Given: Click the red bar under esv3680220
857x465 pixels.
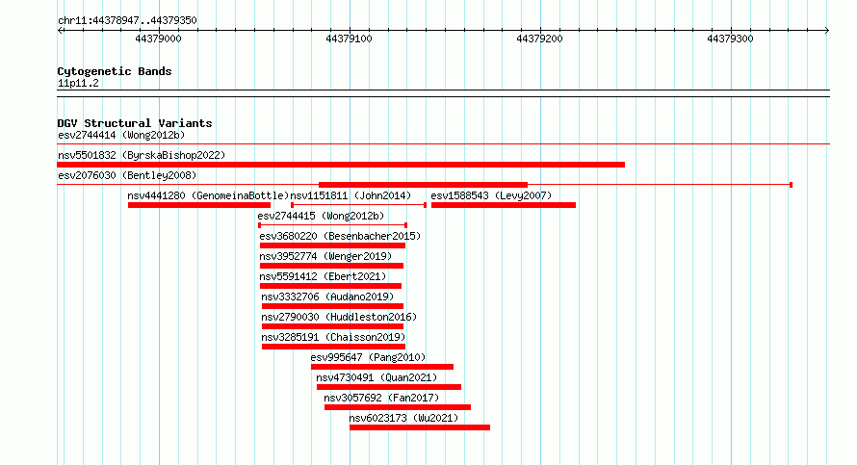Looking at the screenshot, I should coord(332,245).
